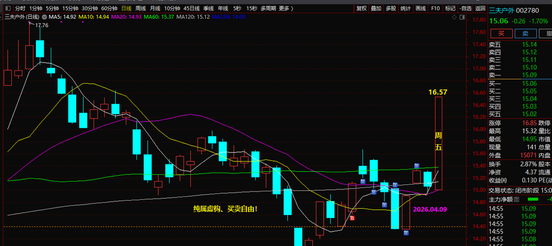Select the 15分钟 period tab
Viewport: 552px width, 246px height.
(x=70, y=8)
